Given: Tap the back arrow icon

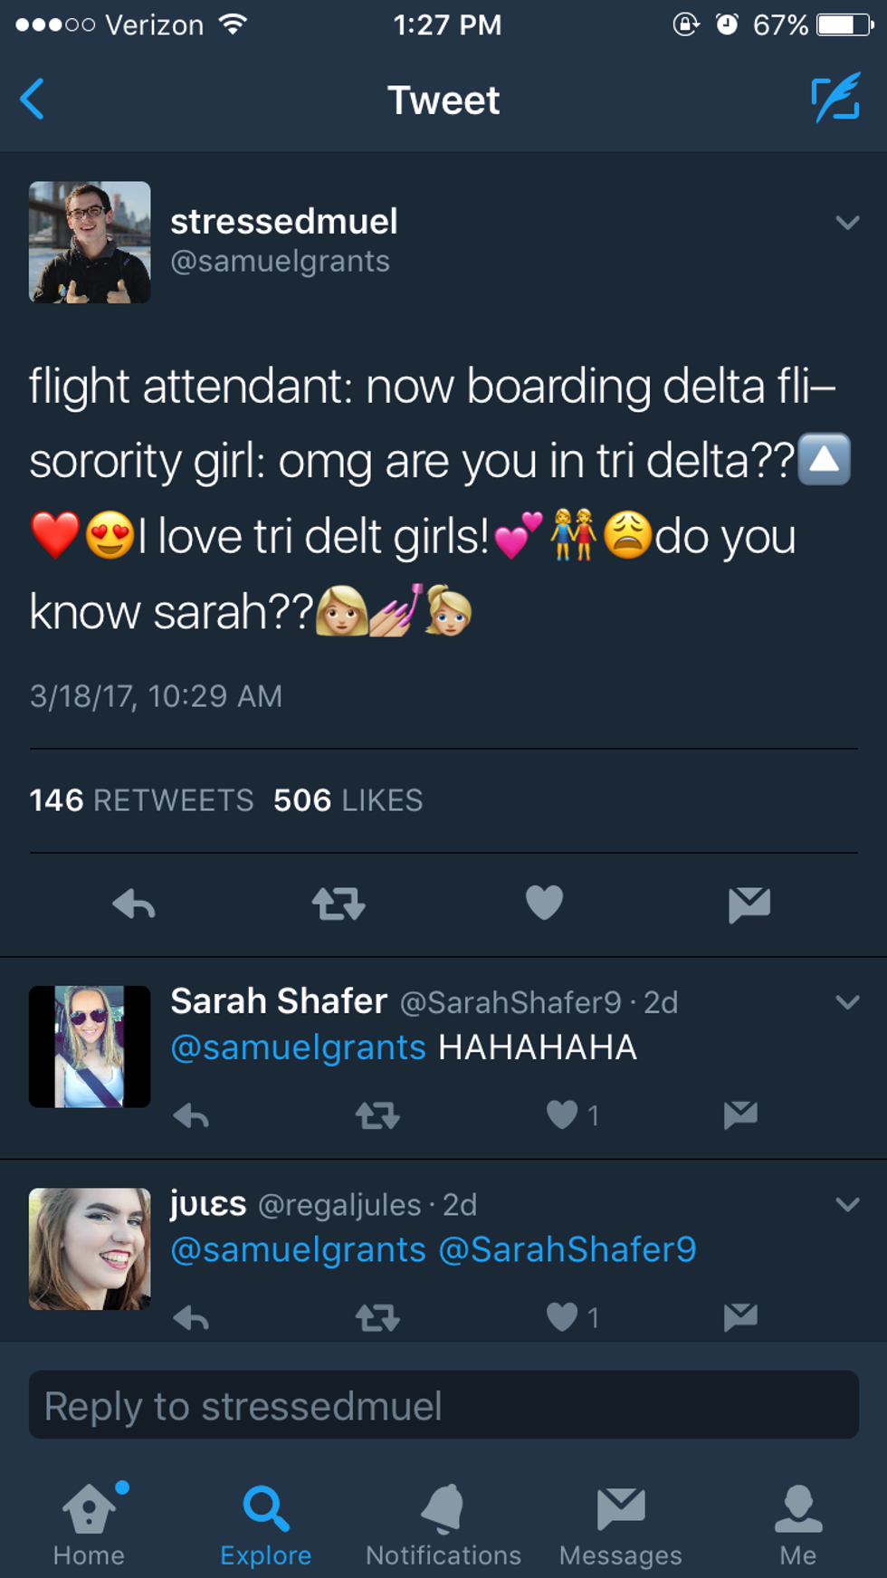Looking at the screenshot, I should (x=33, y=100).
